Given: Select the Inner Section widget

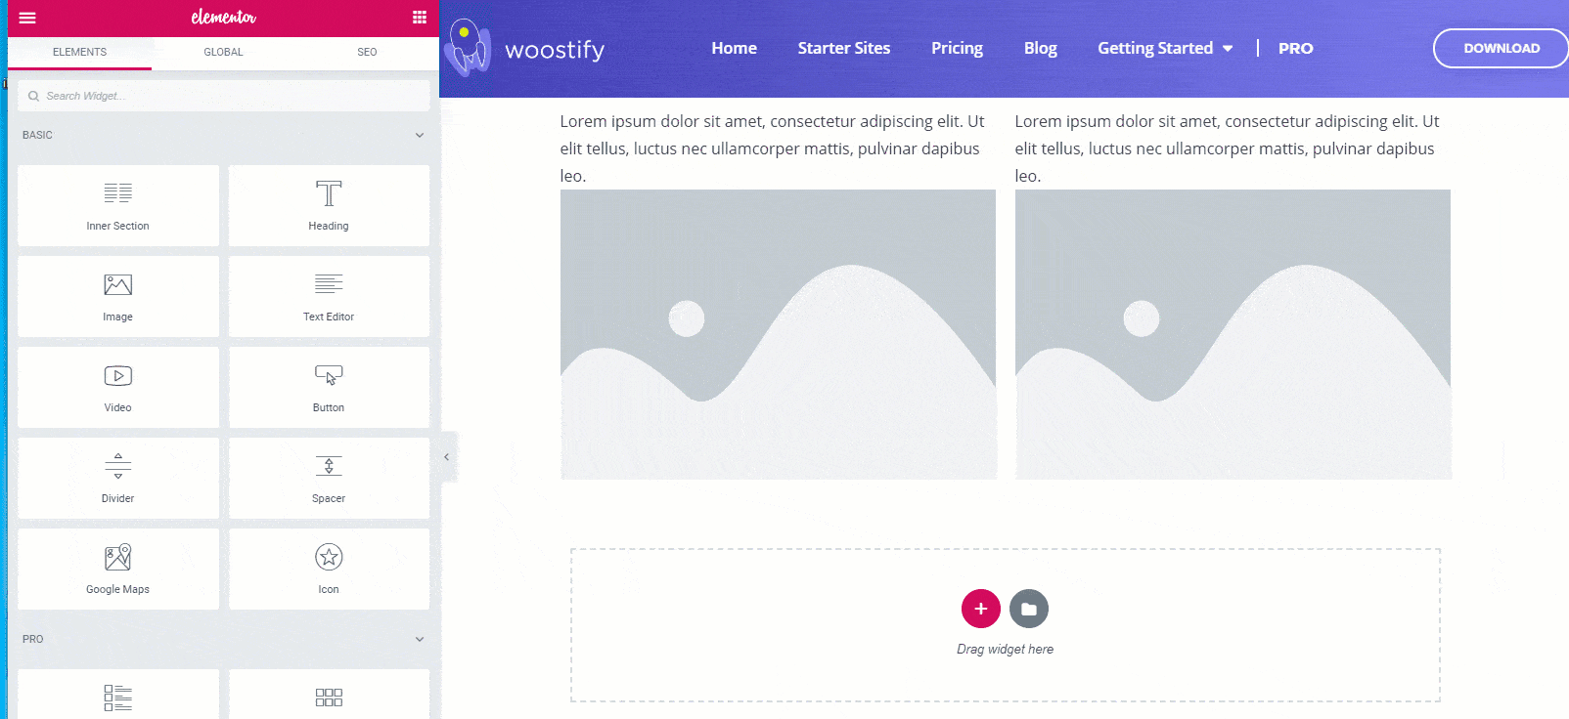Looking at the screenshot, I should pyautogui.click(x=118, y=205).
